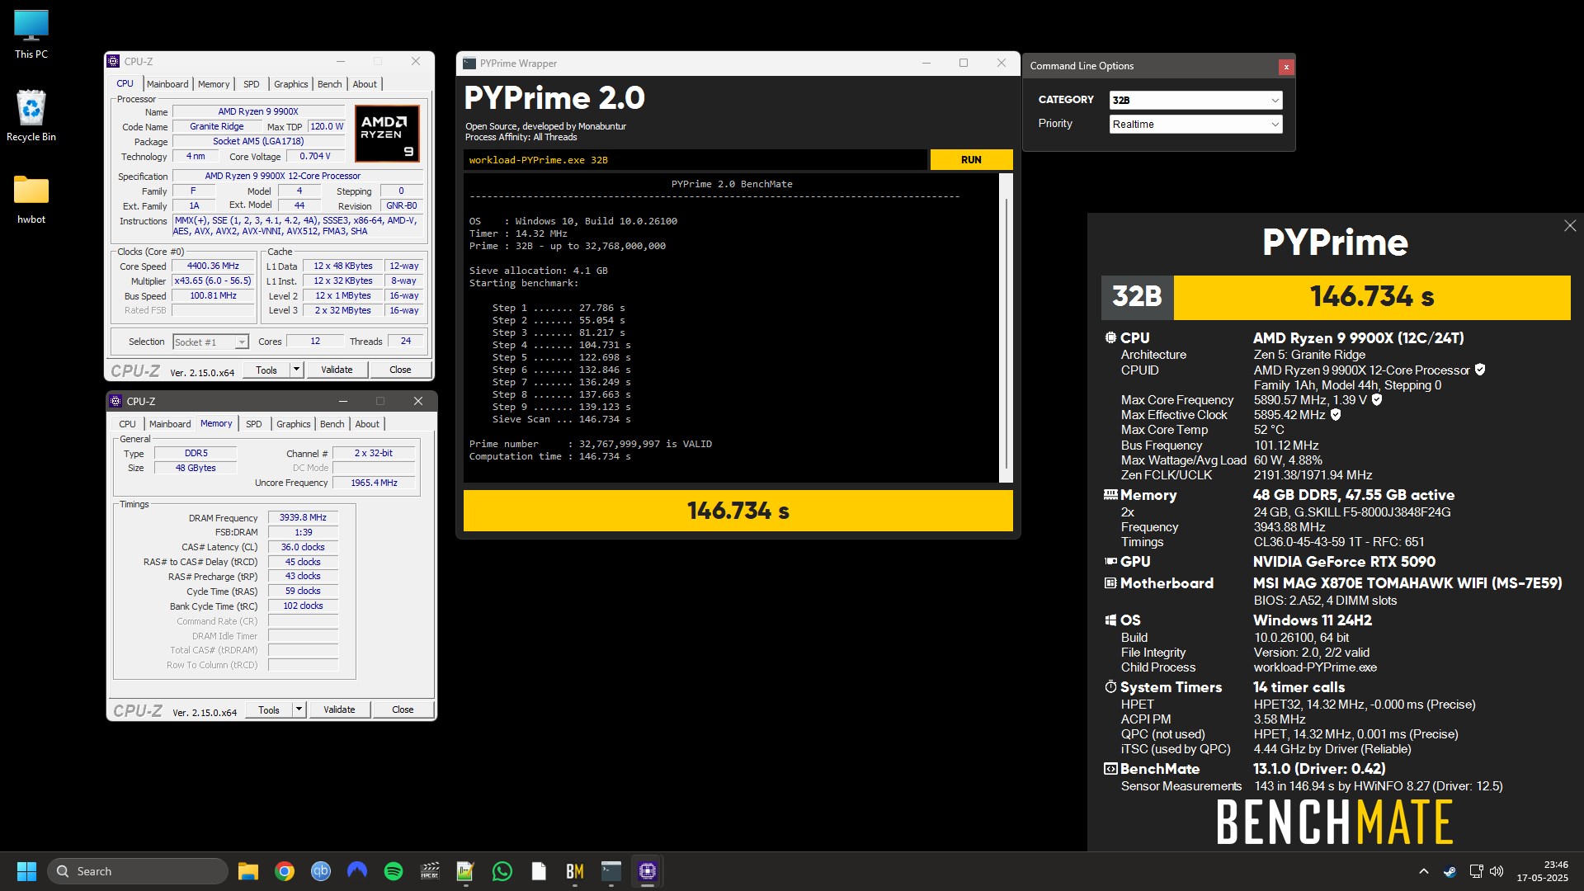Click Steam tray icon
This screenshot has width=1584, height=891.
coord(1450,871)
